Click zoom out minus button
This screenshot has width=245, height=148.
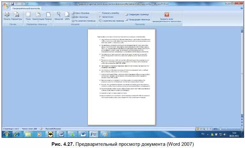point(220,129)
